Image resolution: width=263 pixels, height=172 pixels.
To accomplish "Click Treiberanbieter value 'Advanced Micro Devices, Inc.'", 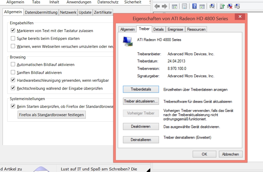I will pos(191,54).
